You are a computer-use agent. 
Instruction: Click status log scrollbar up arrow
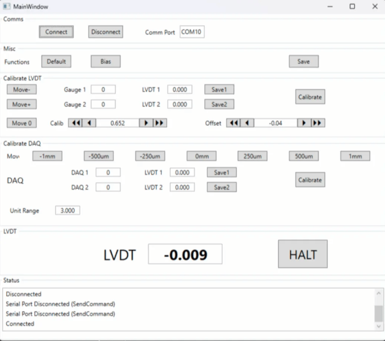point(379,293)
